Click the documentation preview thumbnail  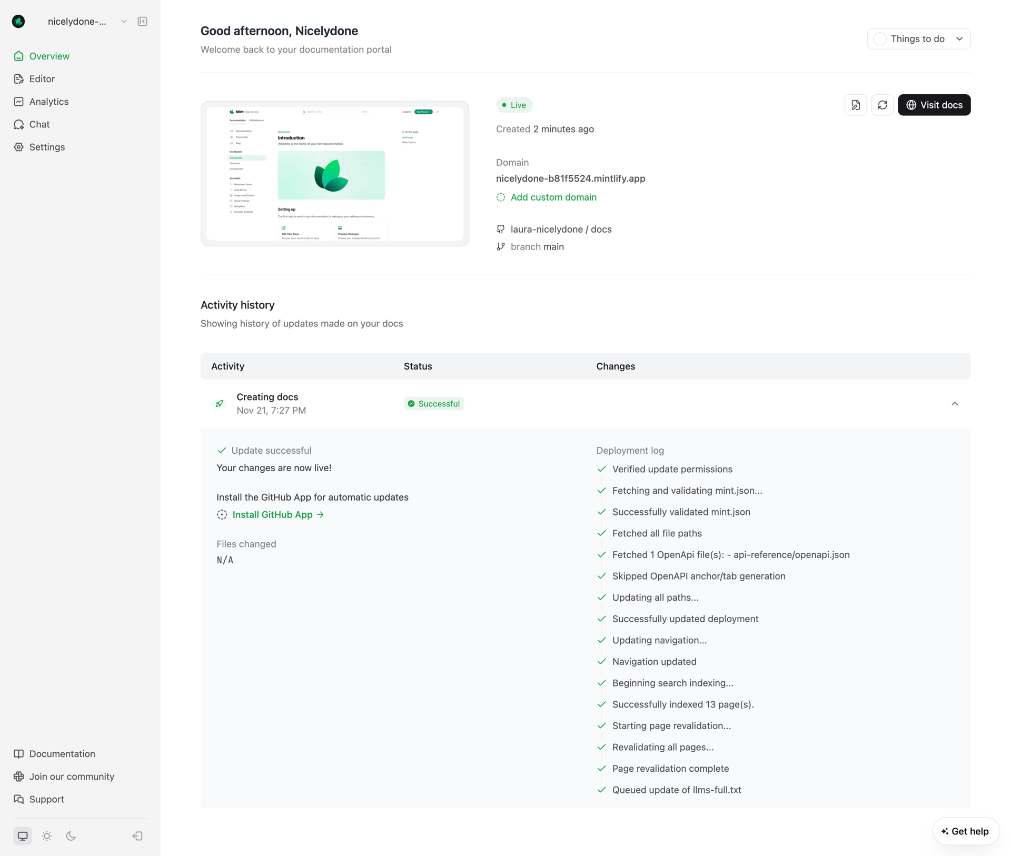tap(334, 173)
